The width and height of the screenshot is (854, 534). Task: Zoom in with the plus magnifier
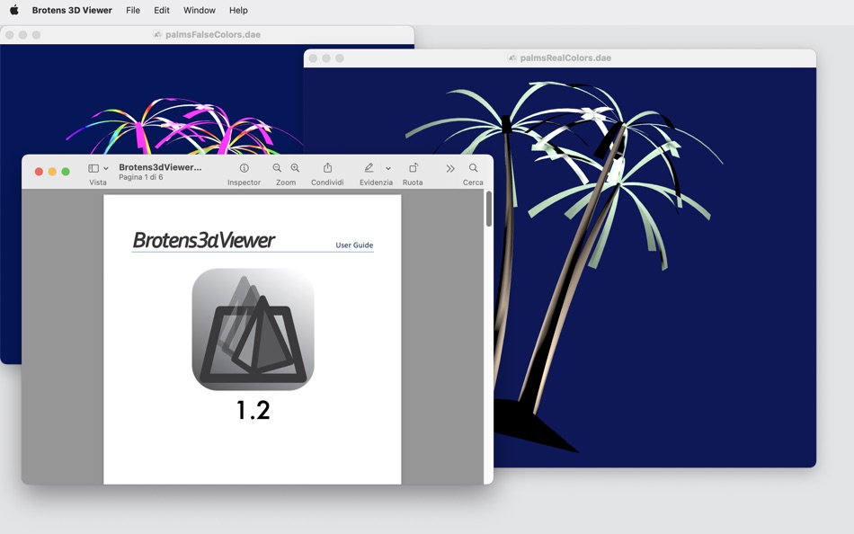295,168
